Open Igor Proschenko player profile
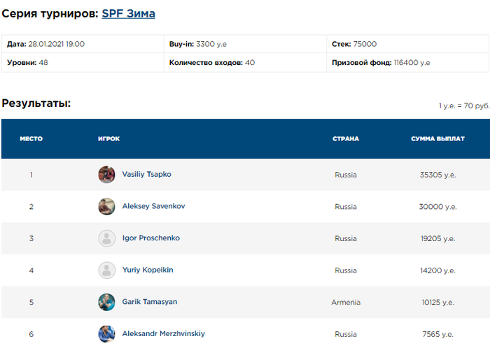The image size is (490, 348). [151, 238]
